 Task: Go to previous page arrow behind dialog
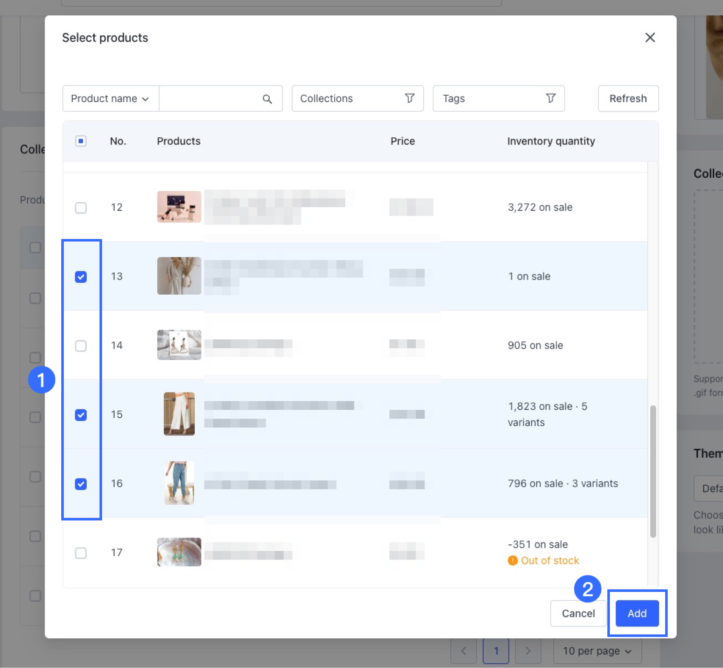(464, 651)
